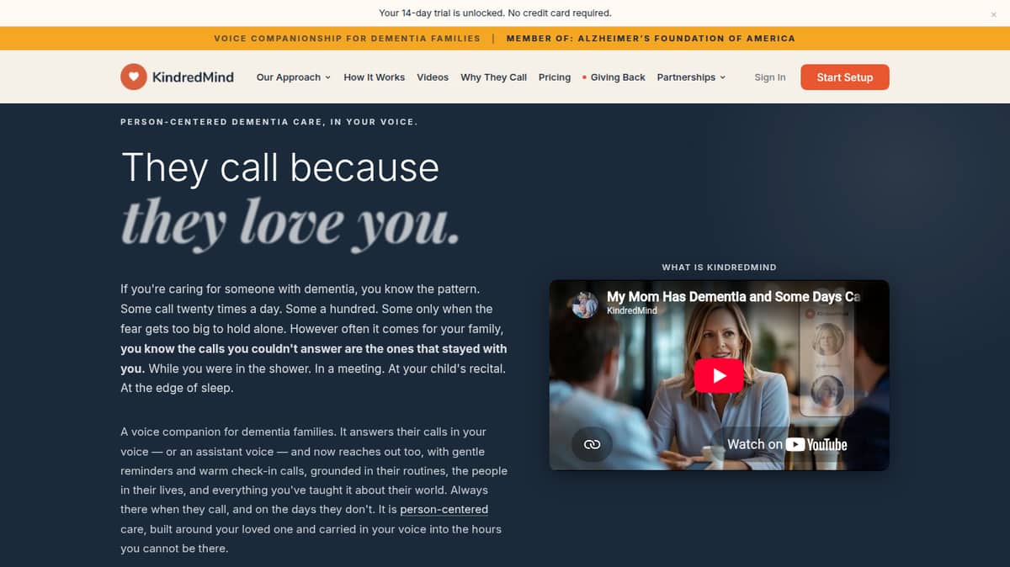
Task: Go to the Videos section
Action: [433, 77]
